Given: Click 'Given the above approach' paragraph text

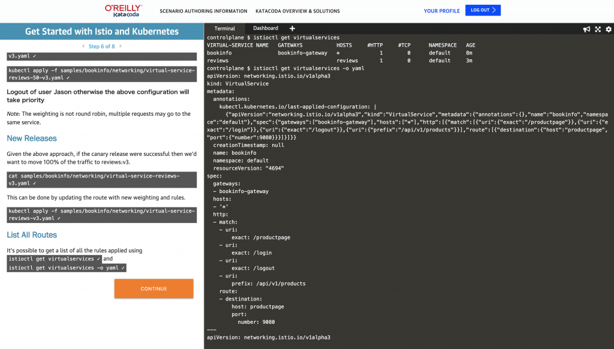Looking at the screenshot, I should coord(102,158).
